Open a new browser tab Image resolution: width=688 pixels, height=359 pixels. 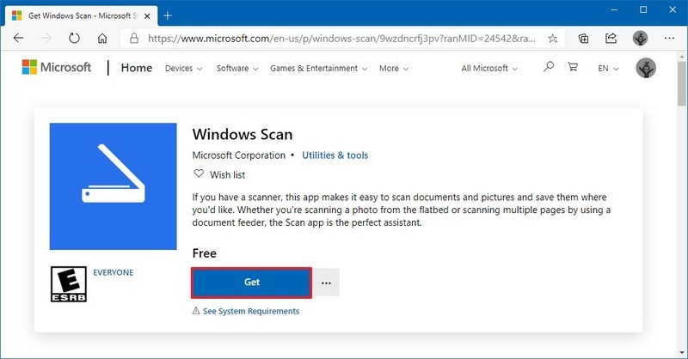(x=168, y=15)
